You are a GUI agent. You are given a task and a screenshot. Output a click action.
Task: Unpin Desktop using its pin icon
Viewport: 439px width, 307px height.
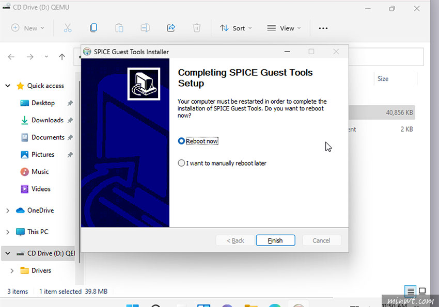click(x=70, y=103)
